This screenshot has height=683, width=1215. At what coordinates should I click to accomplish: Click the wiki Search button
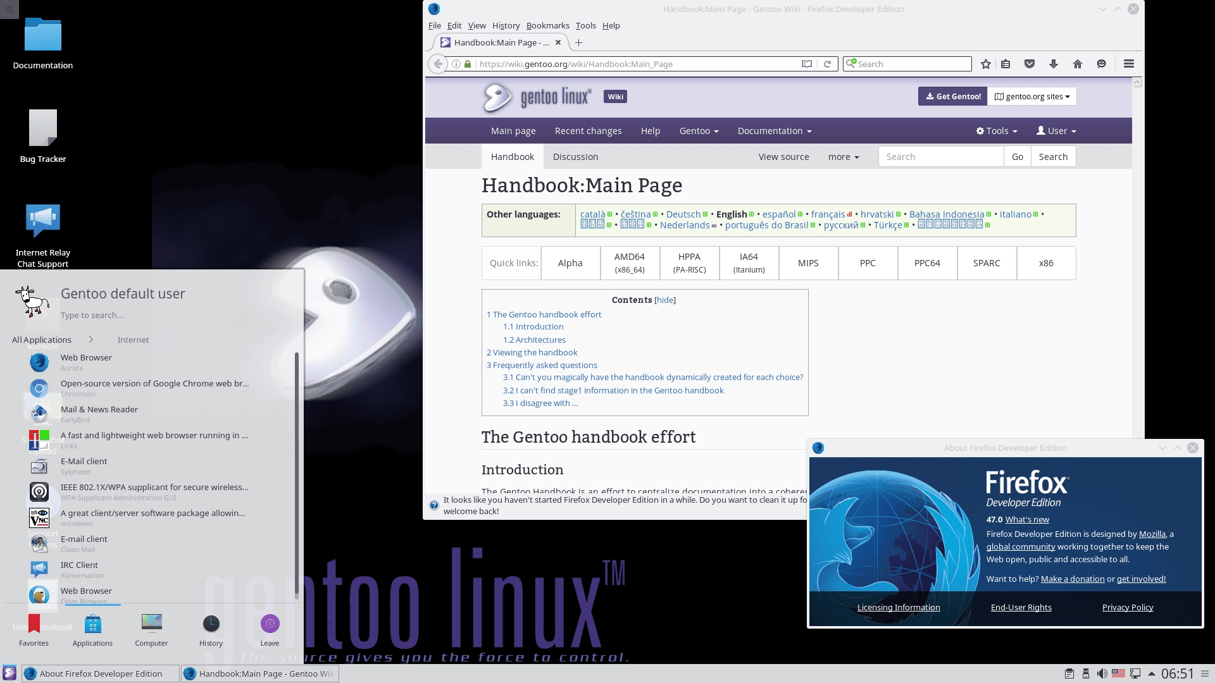(1053, 157)
